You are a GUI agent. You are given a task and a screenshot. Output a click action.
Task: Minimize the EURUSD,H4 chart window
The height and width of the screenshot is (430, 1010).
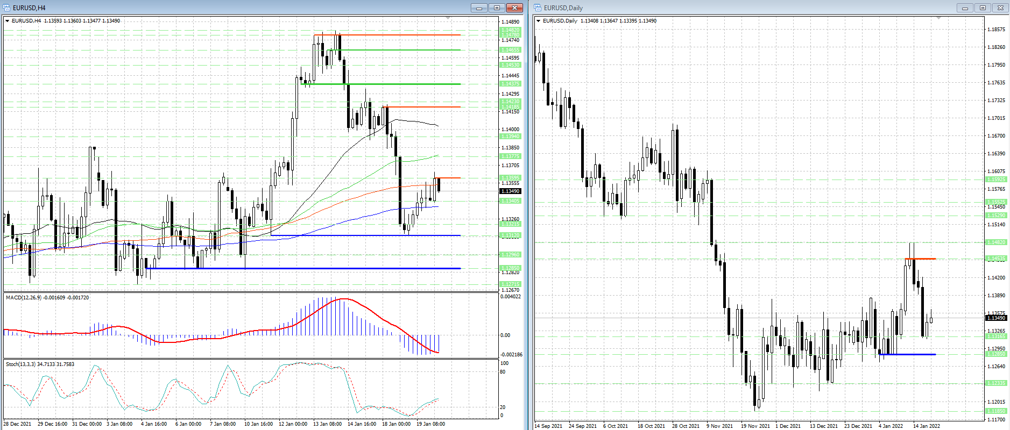coord(479,8)
